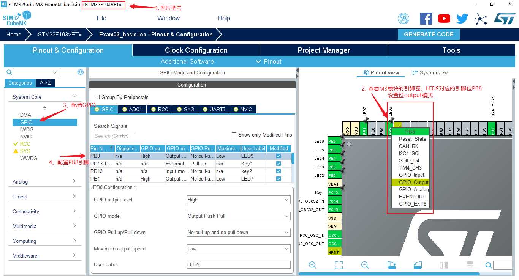Toggle Modified checkbox for PC13 row
This screenshot has height=280, width=519.
pyautogui.click(x=278, y=164)
